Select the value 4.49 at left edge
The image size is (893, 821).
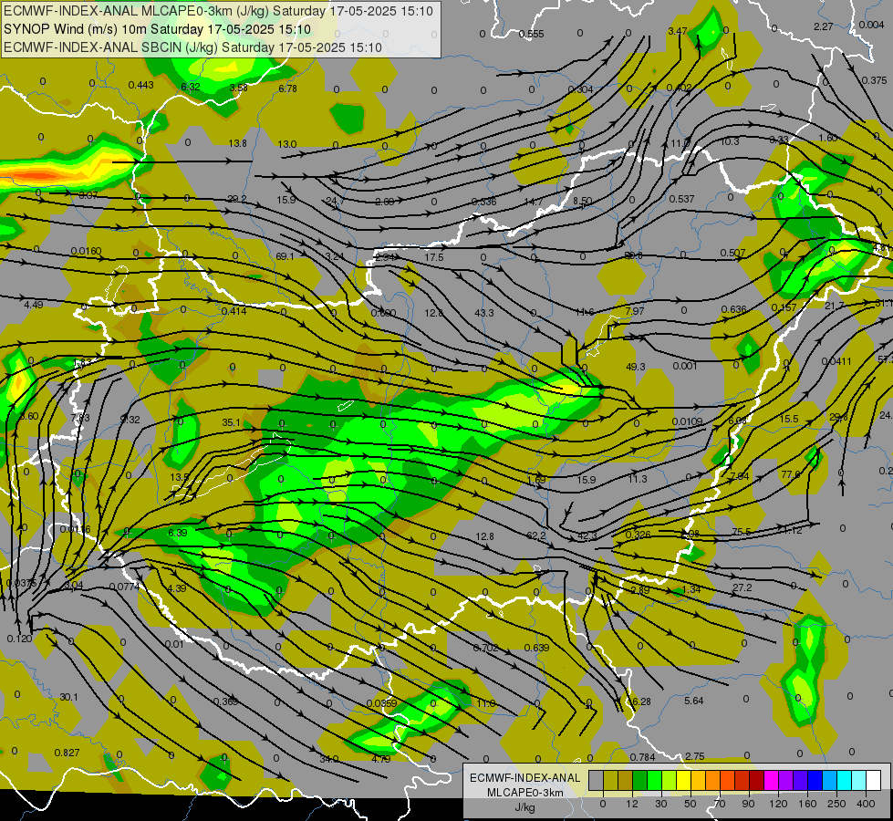(x=33, y=305)
